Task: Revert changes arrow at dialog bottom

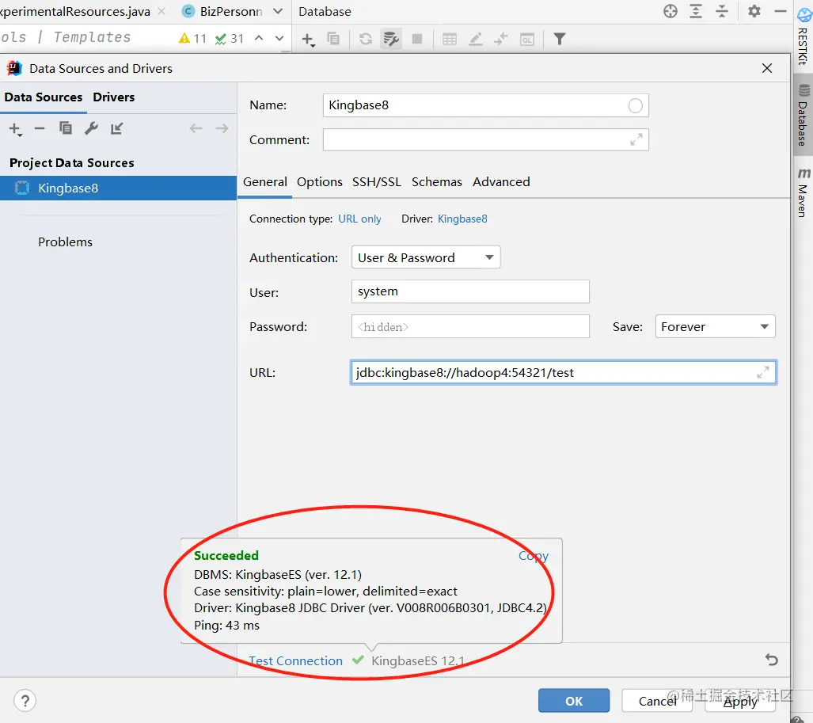Action: coord(772,660)
